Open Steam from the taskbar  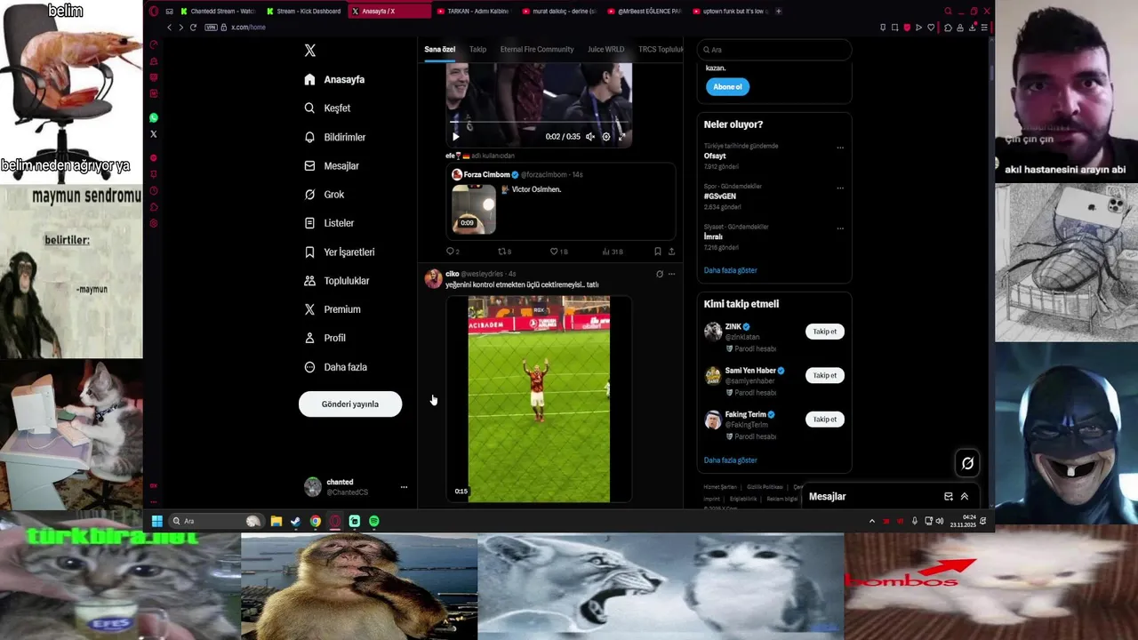click(x=295, y=521)
